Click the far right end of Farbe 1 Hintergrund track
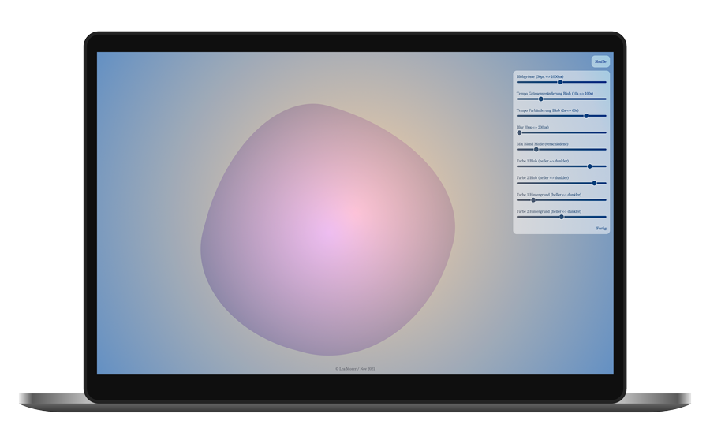The width and height of the screenshot is (710, 447). [605, 200]
